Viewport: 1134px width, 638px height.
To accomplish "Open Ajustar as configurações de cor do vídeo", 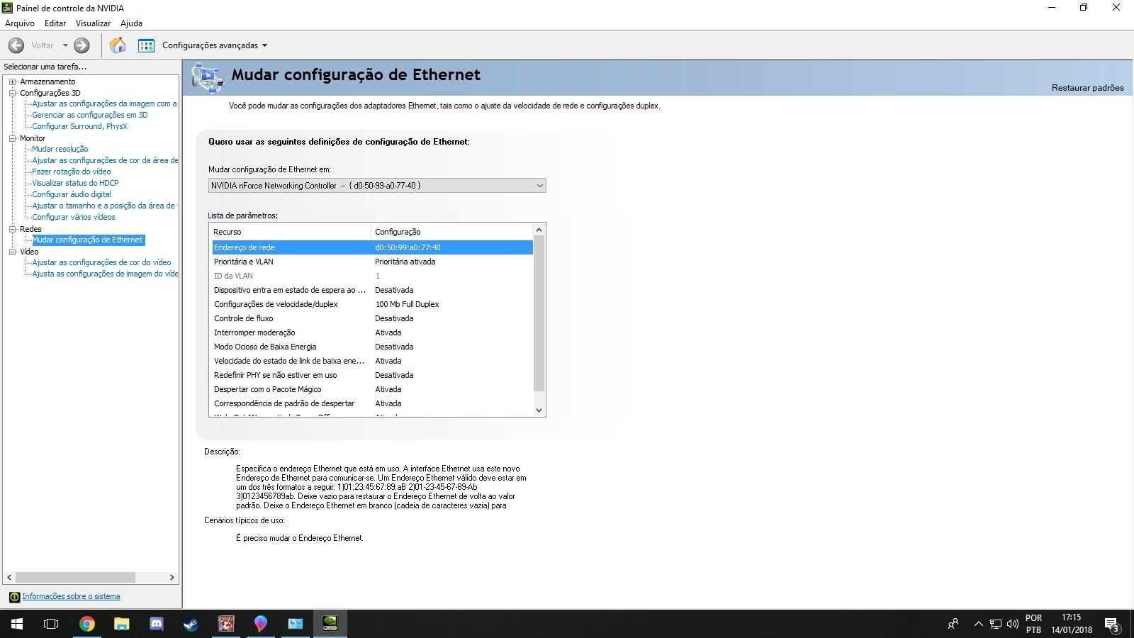I will click(x=101, y=262).
